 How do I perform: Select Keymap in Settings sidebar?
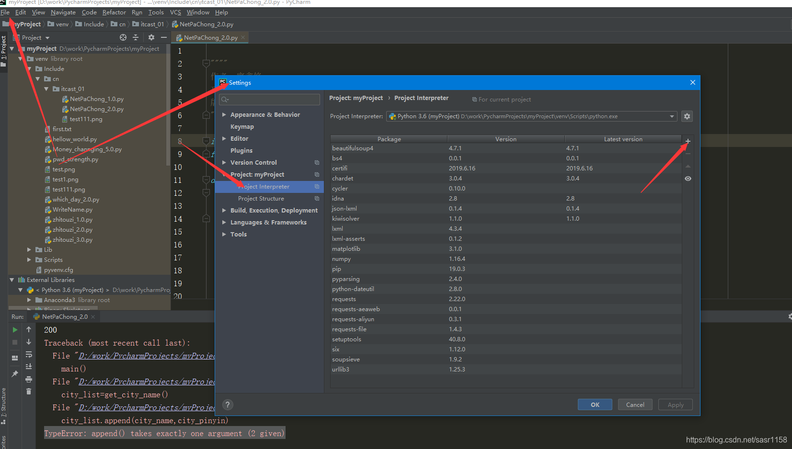(x=242, y=127)
